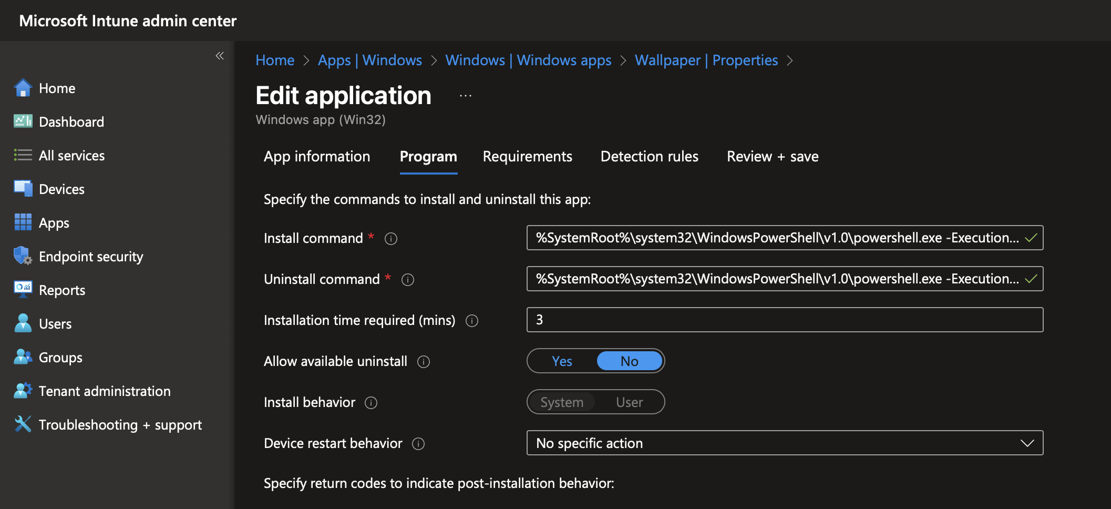The image size is (1111, 509).
Task: Navigate to Users
Action: 55,324
